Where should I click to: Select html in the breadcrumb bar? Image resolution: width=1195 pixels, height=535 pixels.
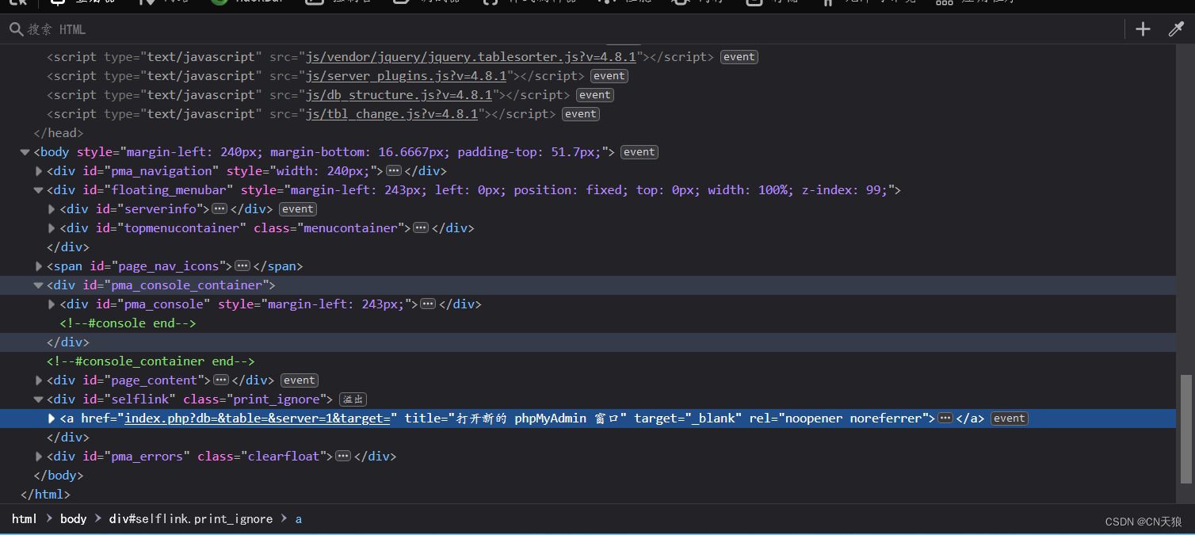tap(25, 519)
